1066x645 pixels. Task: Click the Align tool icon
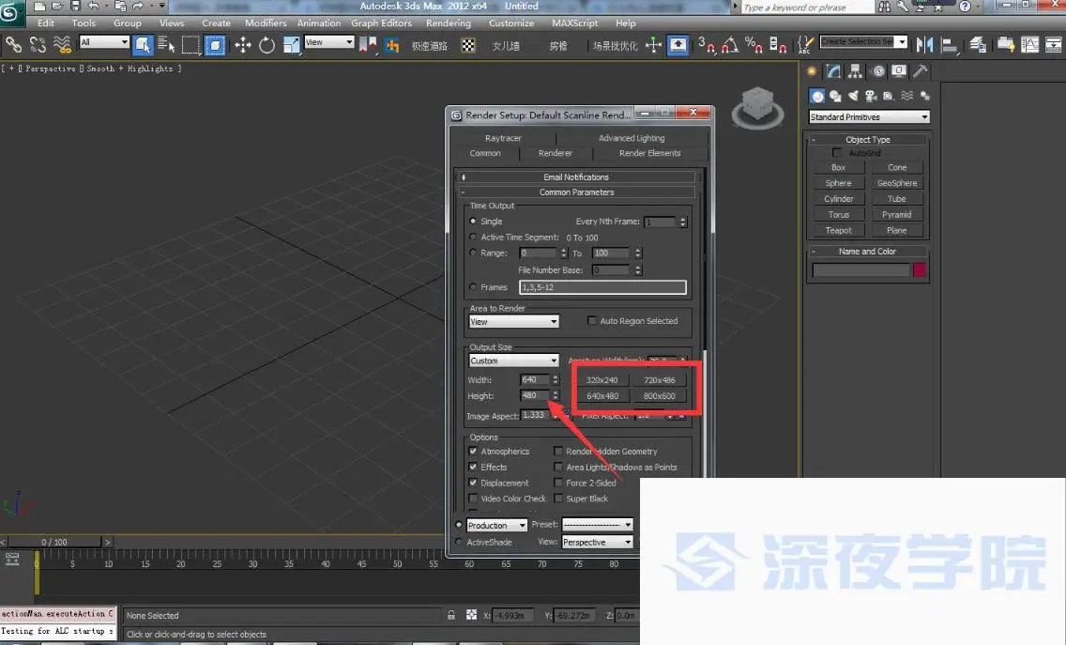pos(949,45)
